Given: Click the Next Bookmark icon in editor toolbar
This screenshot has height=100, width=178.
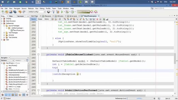Looking at the screenshot, I should (x=84, y=19).
